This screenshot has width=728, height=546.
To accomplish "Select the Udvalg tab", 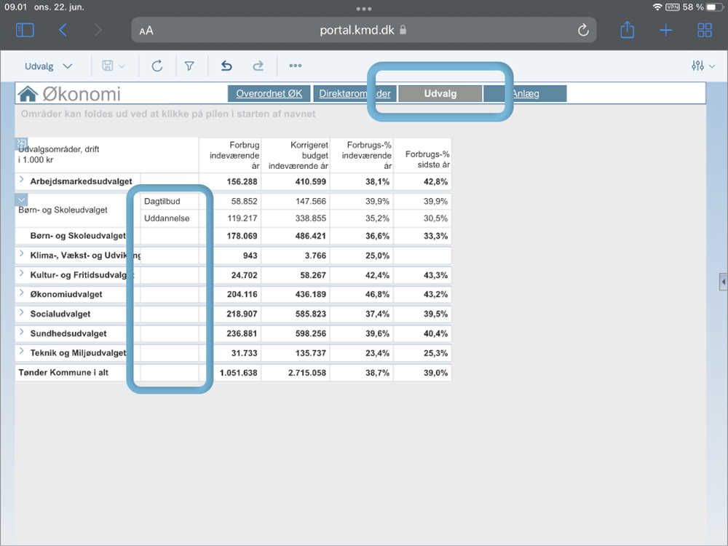I will [x=440, y=94].
